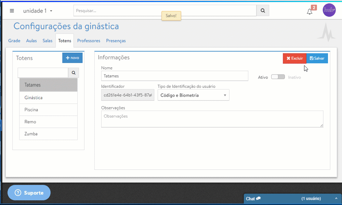342x205 pixels.
Task: Open the hamburger navigation menu
Action: click(12, 11)
